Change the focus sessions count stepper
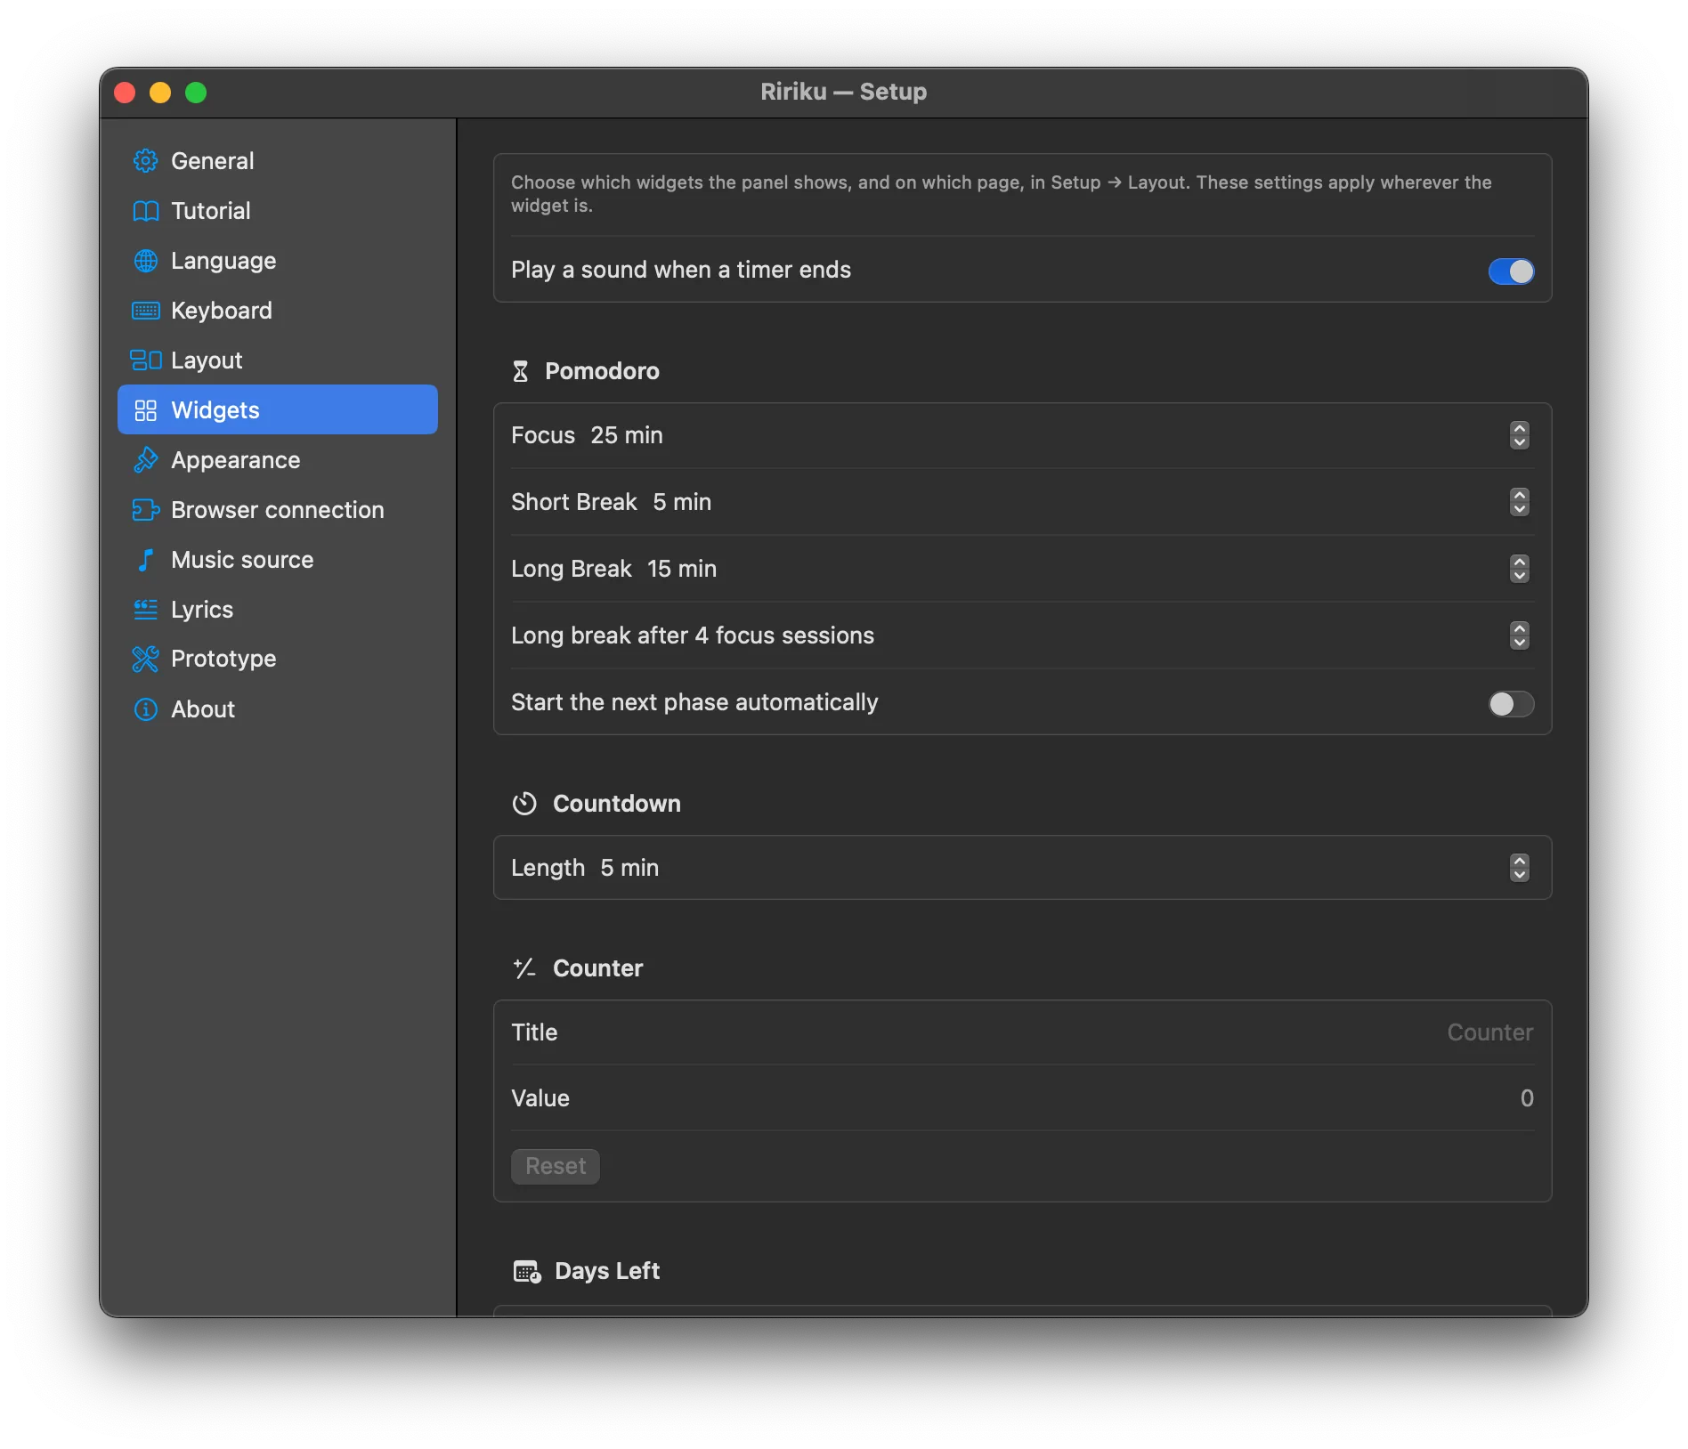Screen dimensions: 1688x1449 click(1520, 635)
